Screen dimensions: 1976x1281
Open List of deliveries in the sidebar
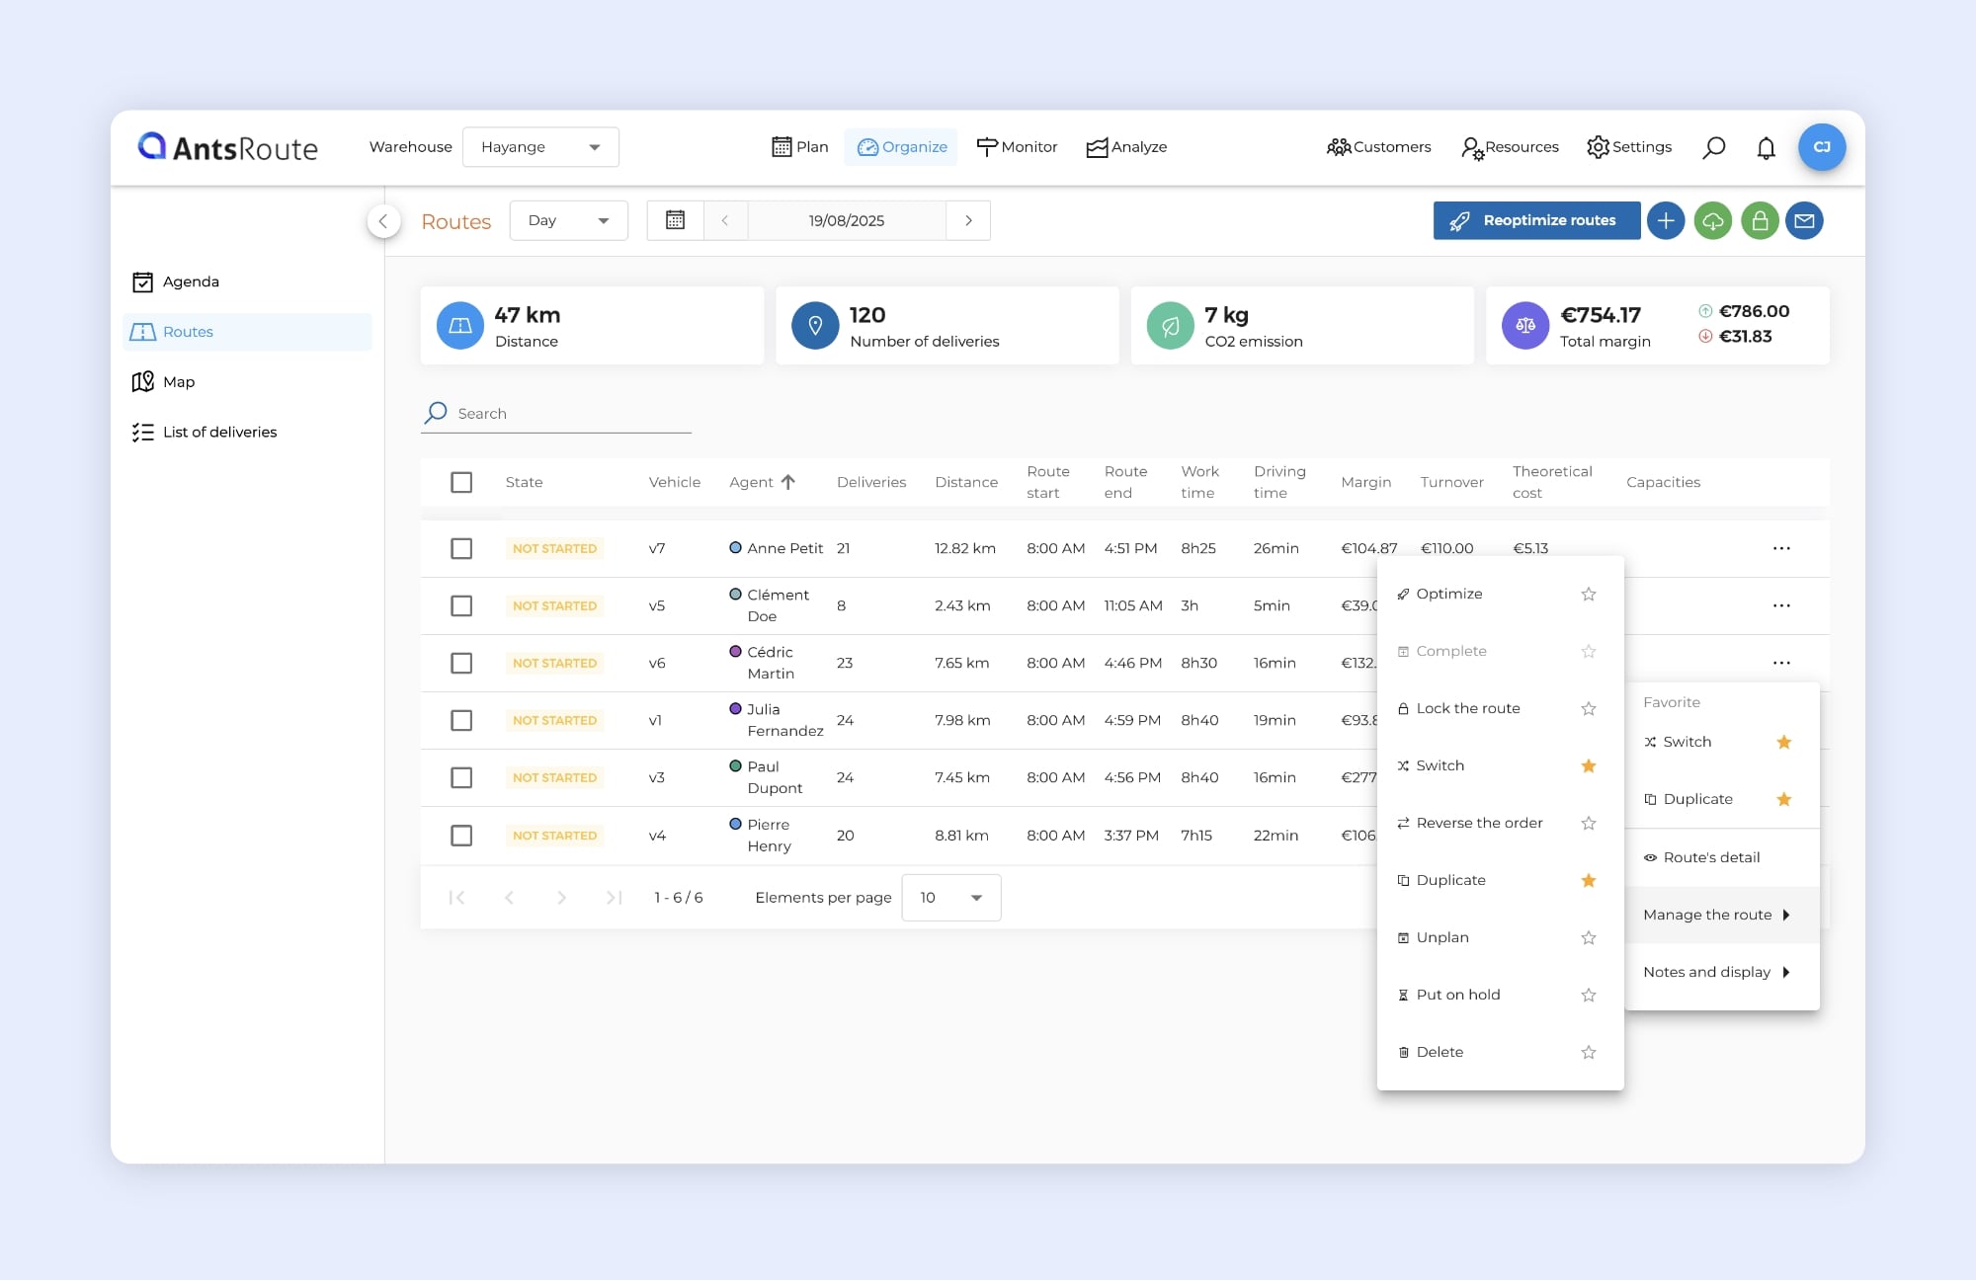219,432
